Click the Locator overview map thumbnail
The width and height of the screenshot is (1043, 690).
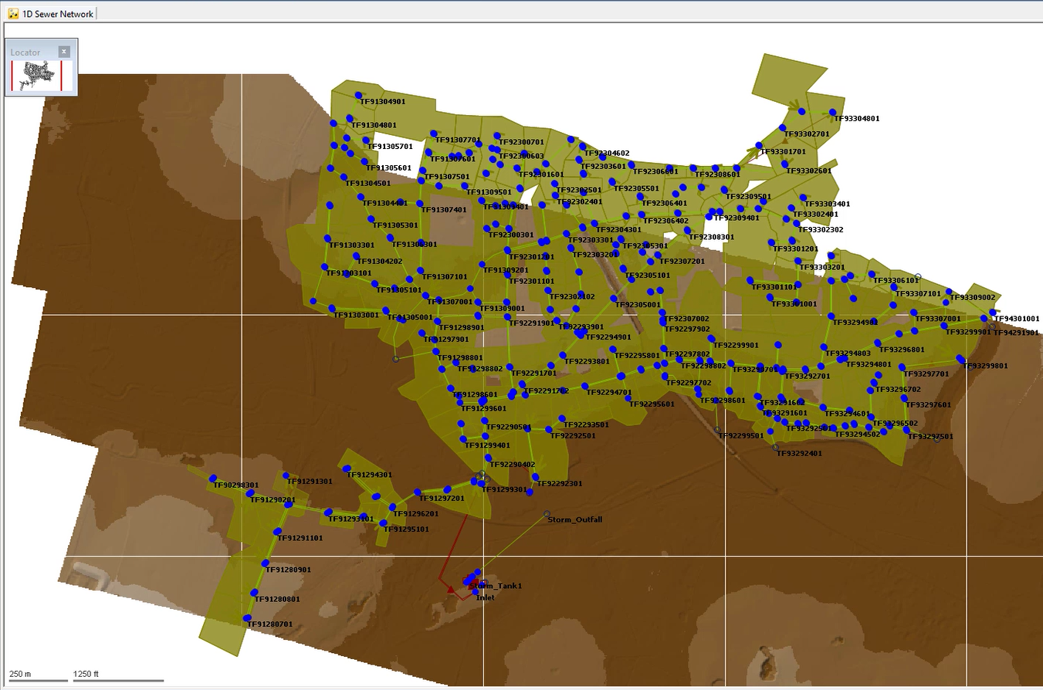[41, 76]
